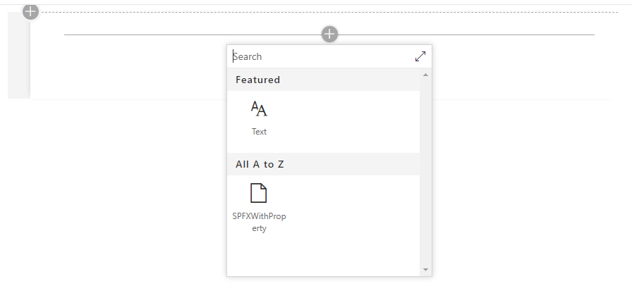Screen dimensions: 632x293
Task: Click the scrollbar down arrow in picker
Action: tap(425, 270)
